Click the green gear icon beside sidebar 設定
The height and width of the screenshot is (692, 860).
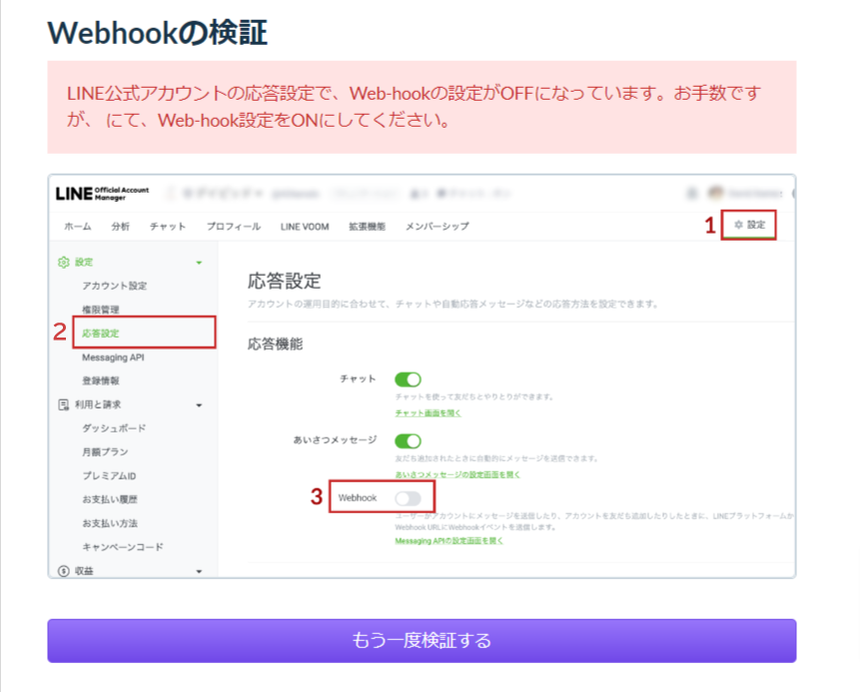coord(64,262)
